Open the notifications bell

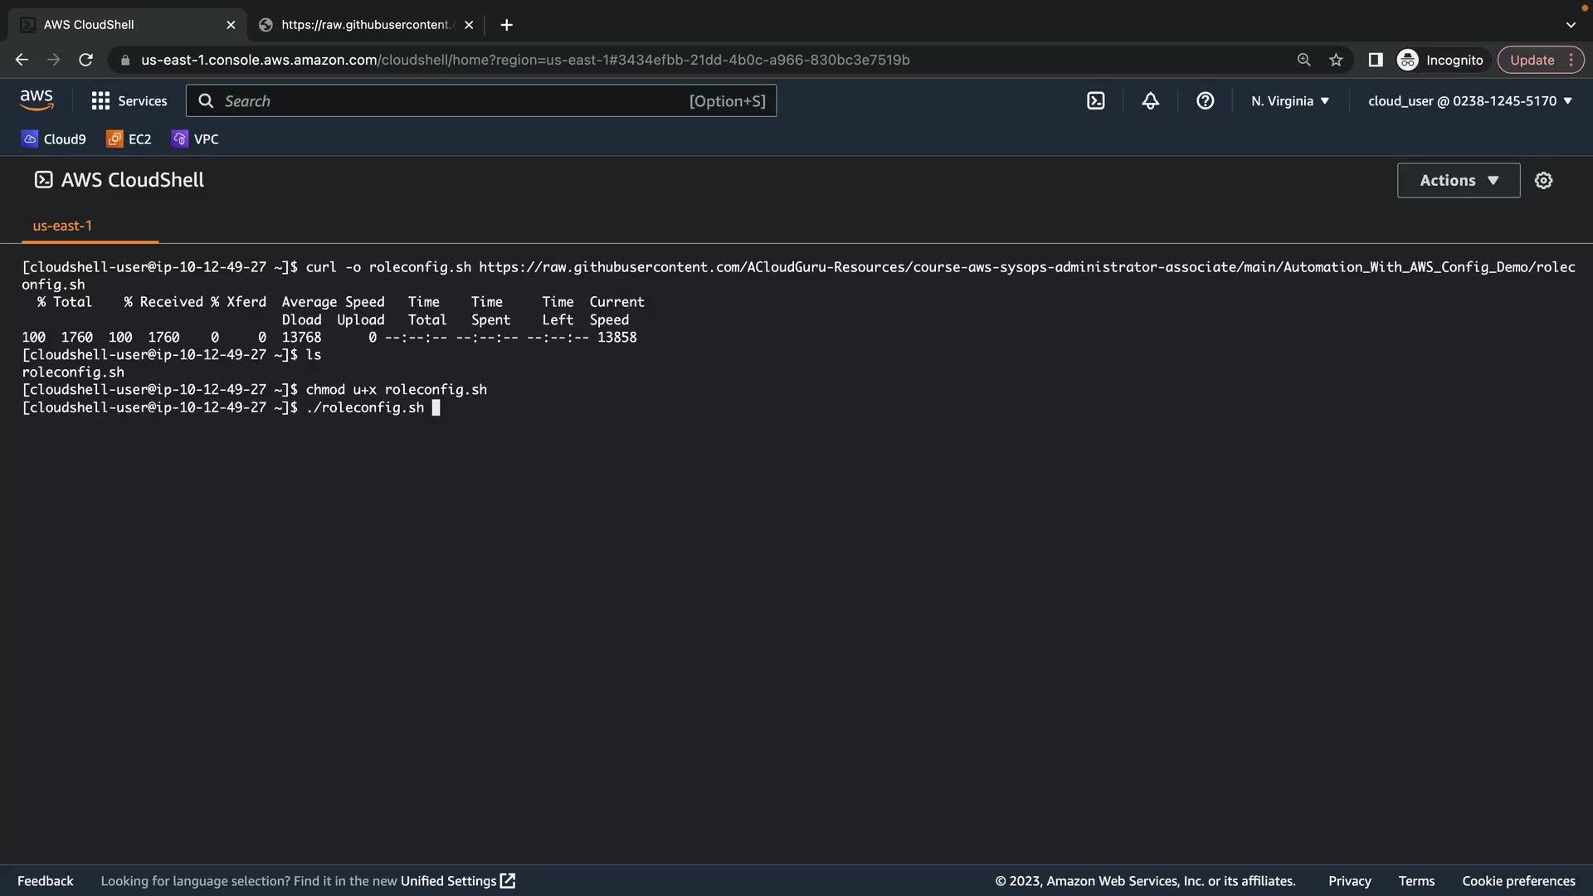[x=1150, y=101]
